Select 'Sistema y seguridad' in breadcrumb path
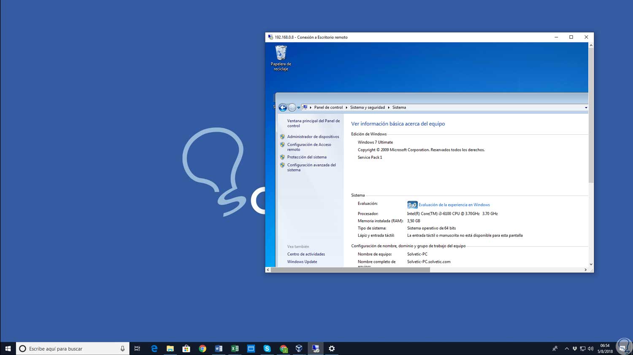633x355 pixels. tap(367, 107)
